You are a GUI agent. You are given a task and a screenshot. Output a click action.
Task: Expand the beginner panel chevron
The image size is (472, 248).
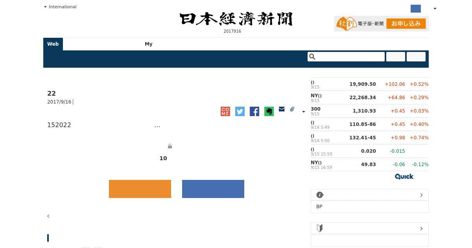(421, 228)
